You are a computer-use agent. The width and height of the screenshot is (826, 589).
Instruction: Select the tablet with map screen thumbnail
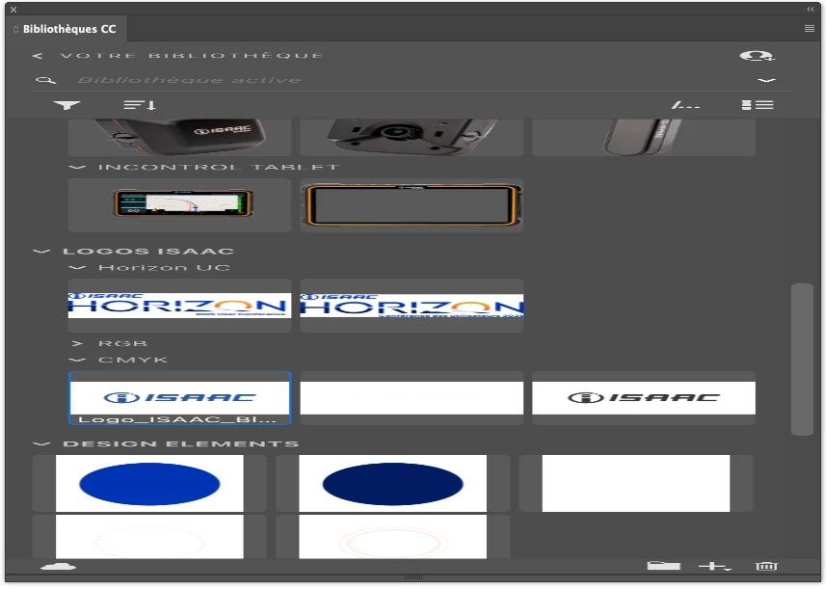pos(179,205)
